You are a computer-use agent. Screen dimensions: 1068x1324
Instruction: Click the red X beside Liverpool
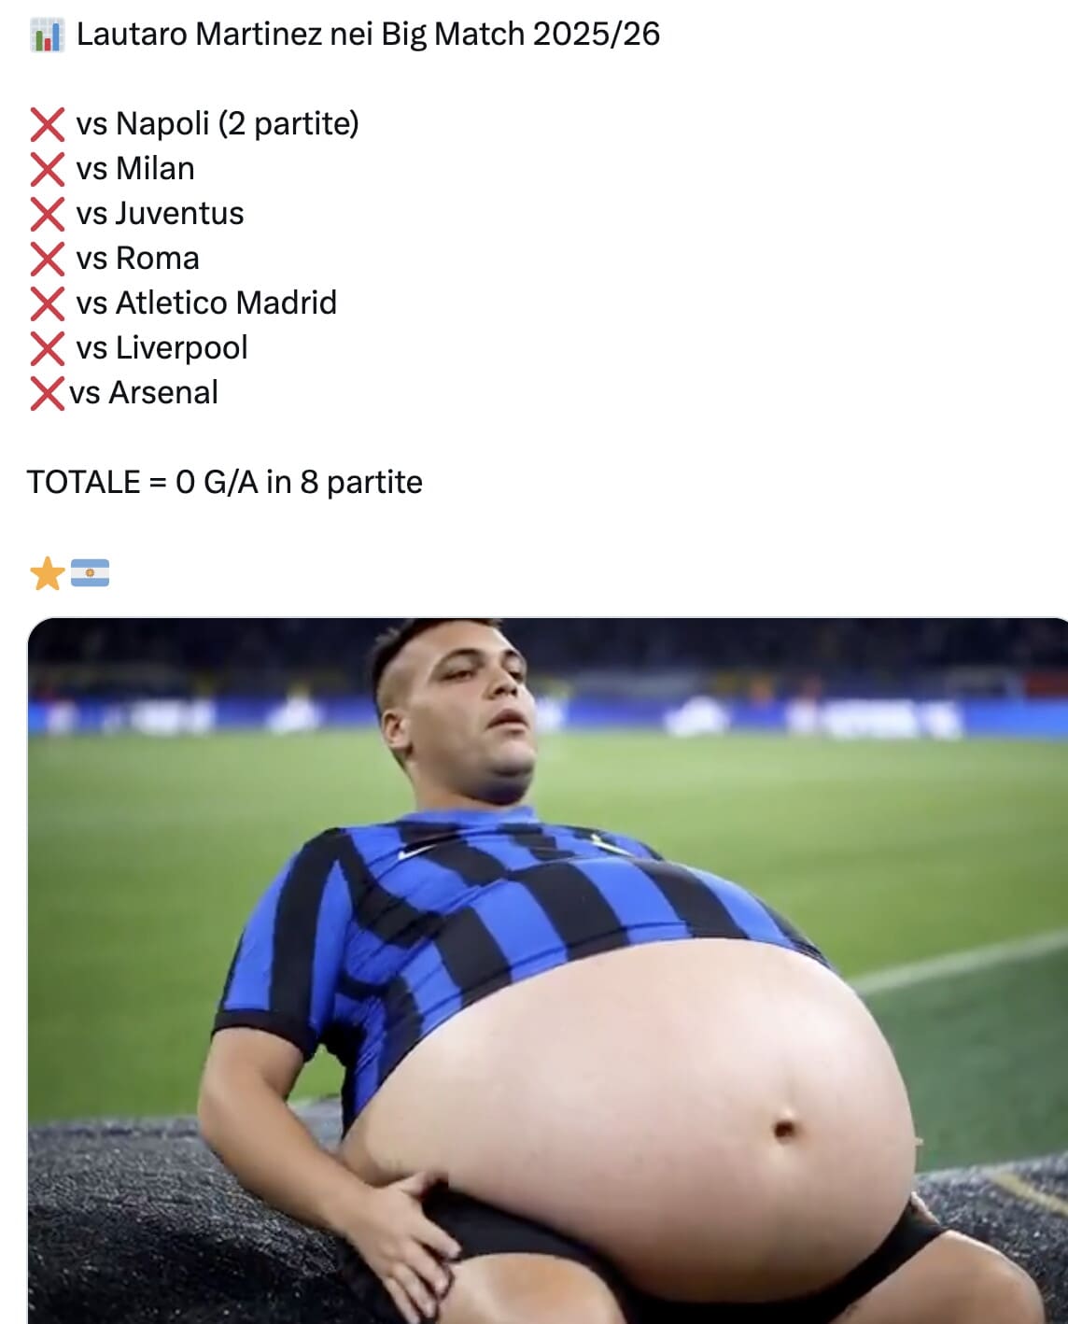(47, 348)
